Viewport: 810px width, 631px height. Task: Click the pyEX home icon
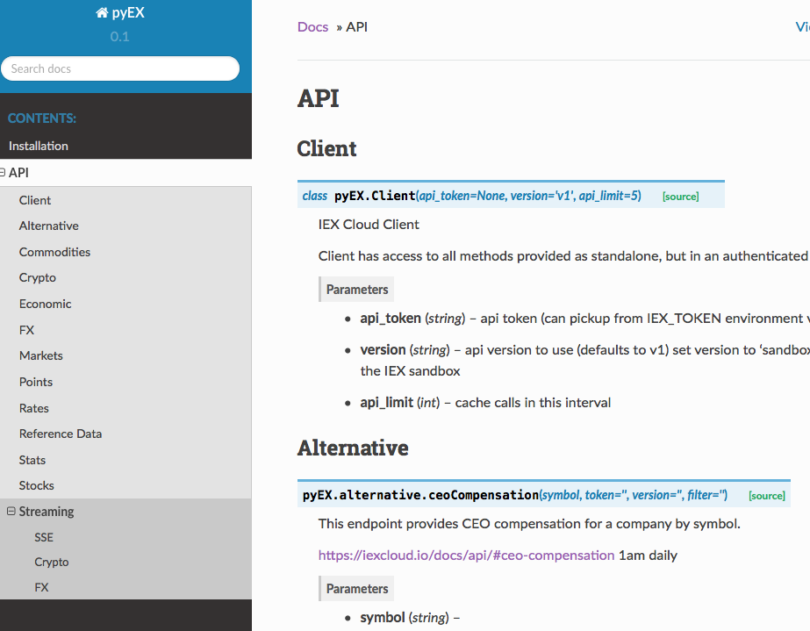[102, 13]
